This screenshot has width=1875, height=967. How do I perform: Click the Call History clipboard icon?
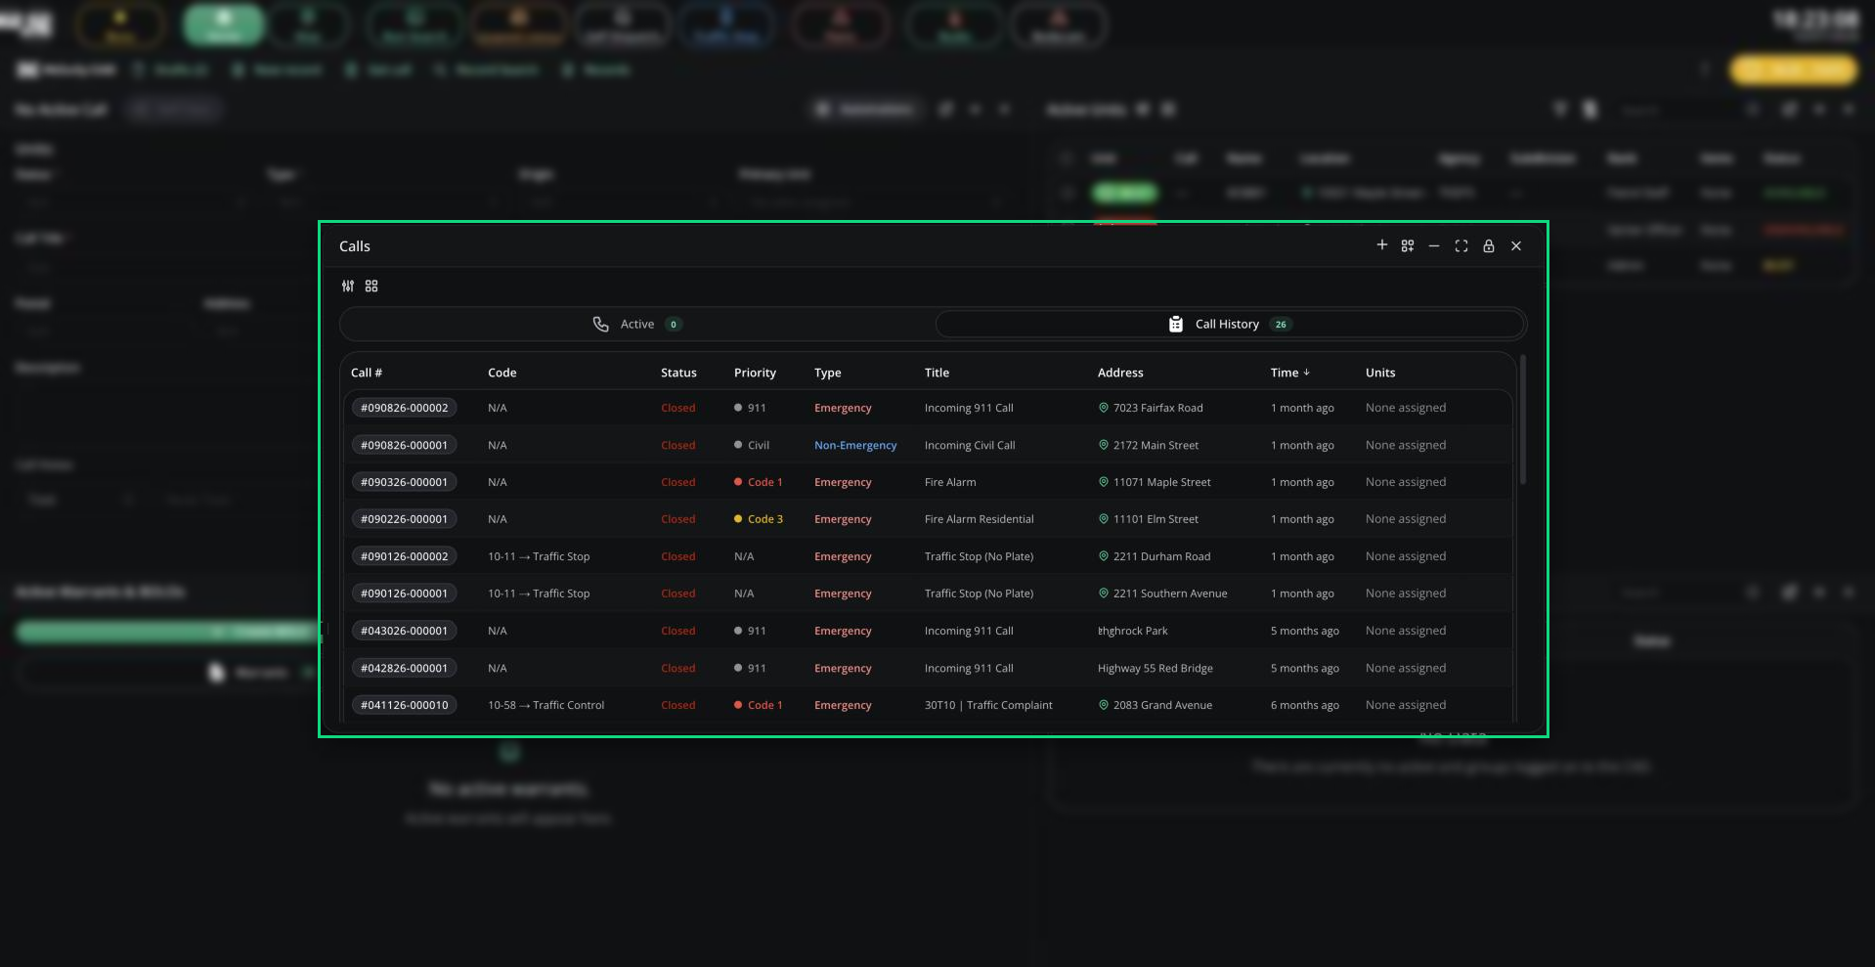coord(1176,325)
